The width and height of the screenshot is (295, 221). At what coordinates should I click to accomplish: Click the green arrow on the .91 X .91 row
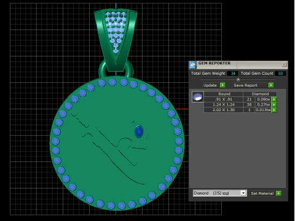pos(274,99)
